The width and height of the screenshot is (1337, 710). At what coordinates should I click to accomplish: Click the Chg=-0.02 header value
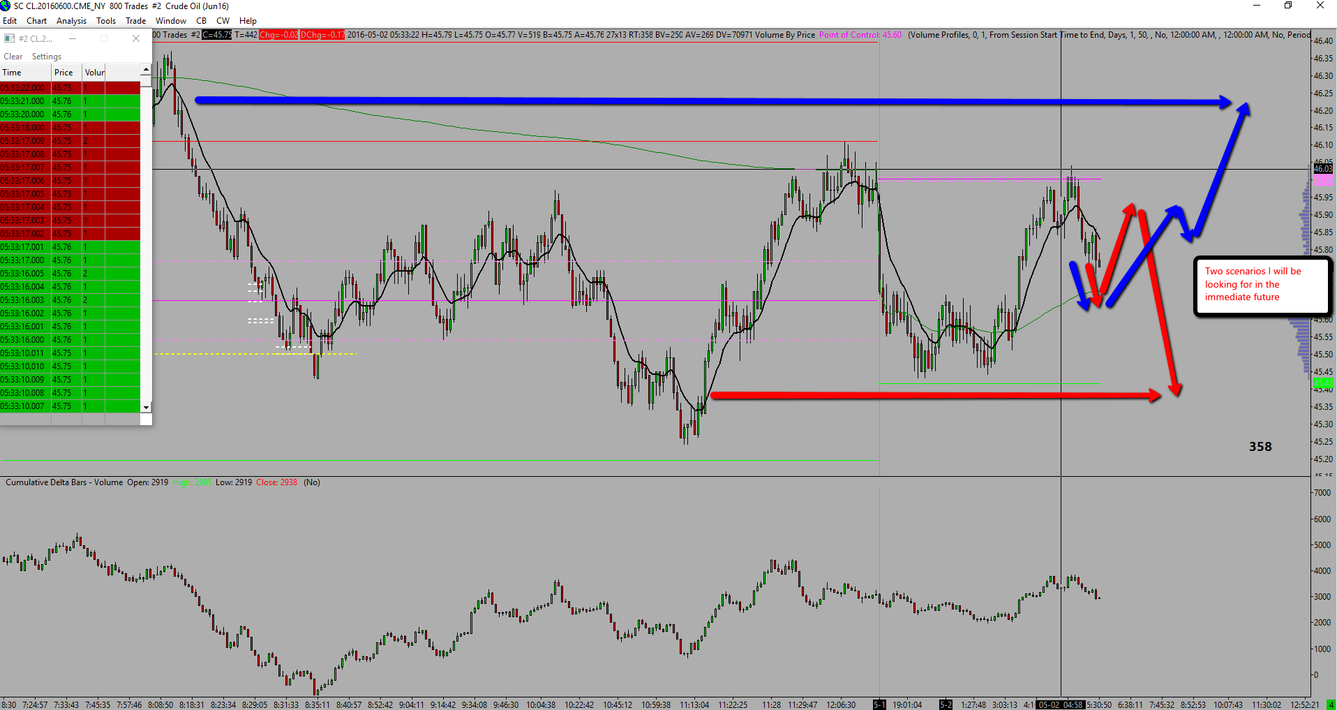(278, 35)
